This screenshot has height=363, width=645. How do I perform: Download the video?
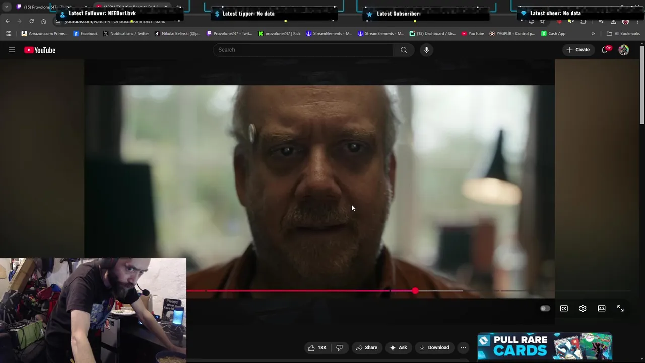(434, 347)
